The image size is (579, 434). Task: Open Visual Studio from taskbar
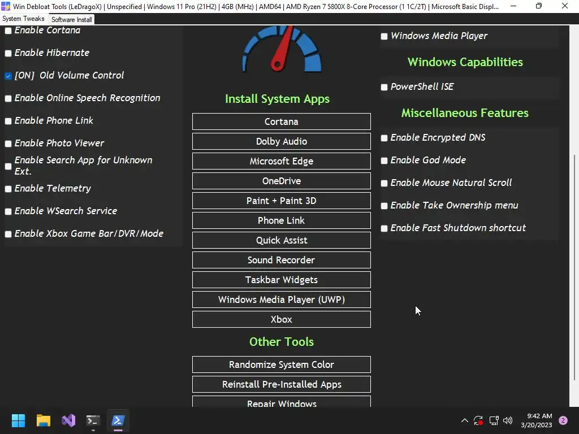tap(68, 420)
